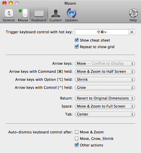141x153 pixels.
Task: Open Help via the lifebuoy icon
Action: 134,13
